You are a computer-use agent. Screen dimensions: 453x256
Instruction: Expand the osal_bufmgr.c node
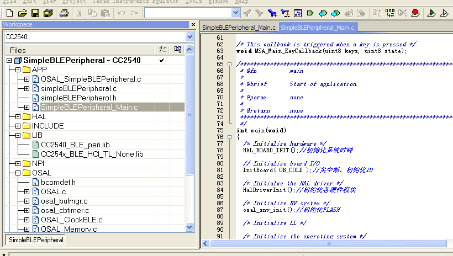27,201
